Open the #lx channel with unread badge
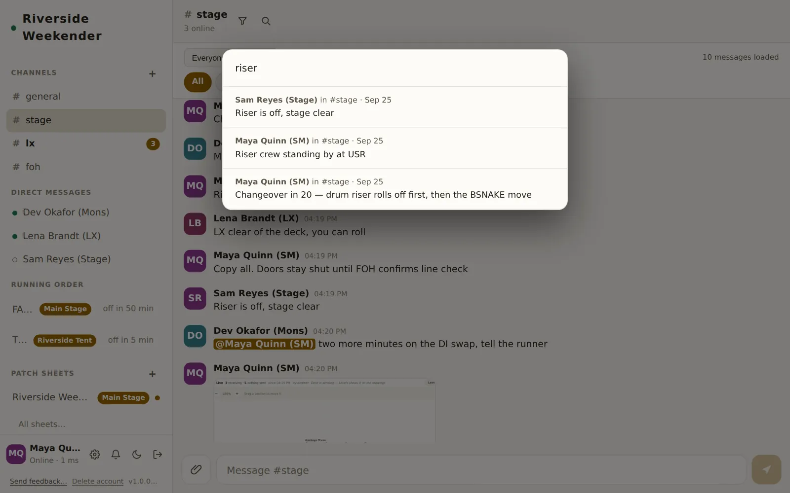Screen dimensions: 790x493 (86, 143)
